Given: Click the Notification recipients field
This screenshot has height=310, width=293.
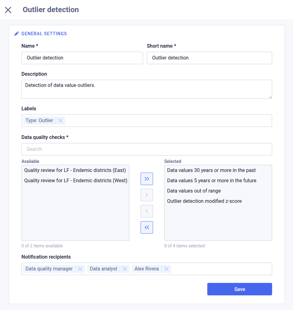Looking at the screenshot, I should (218, 269).
